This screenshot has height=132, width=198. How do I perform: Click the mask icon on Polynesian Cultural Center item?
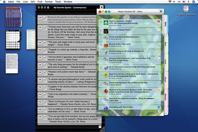click(x=106, y=68)
